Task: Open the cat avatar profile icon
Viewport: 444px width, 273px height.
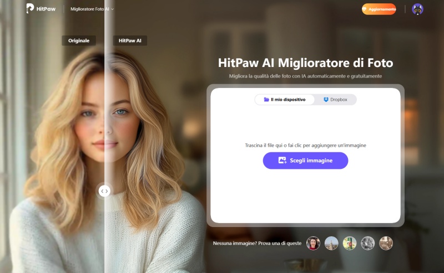Action: (417, 9)
